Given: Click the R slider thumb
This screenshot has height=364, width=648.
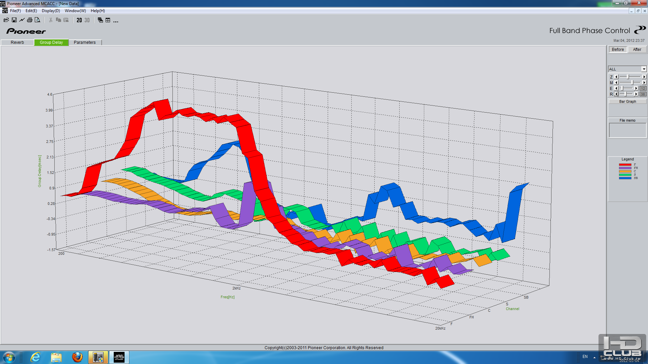Looking at the screenshot, I should point(625,94).
